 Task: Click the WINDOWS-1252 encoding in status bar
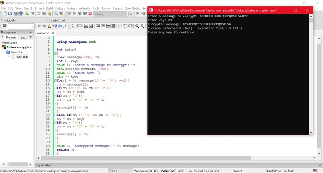(172, 171)
